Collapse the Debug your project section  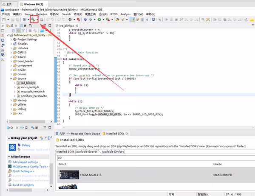(9, 138)
